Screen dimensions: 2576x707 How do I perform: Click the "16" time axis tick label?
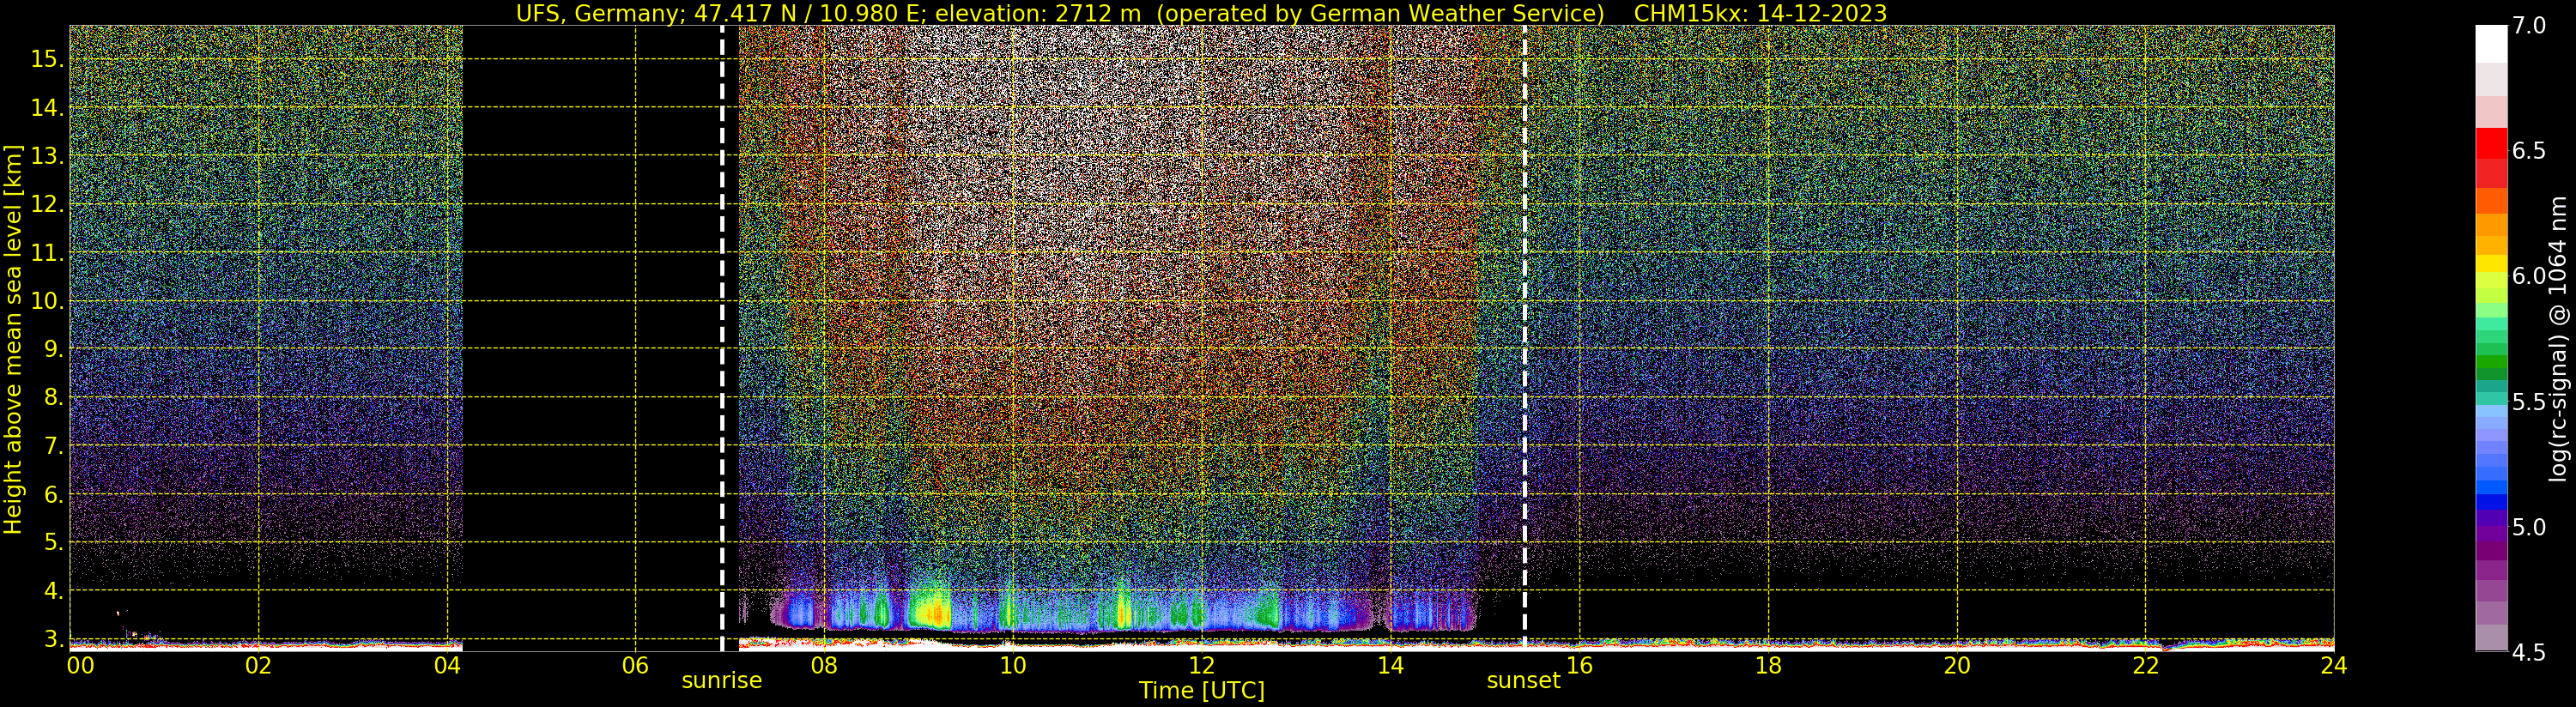click(1579, 666)
